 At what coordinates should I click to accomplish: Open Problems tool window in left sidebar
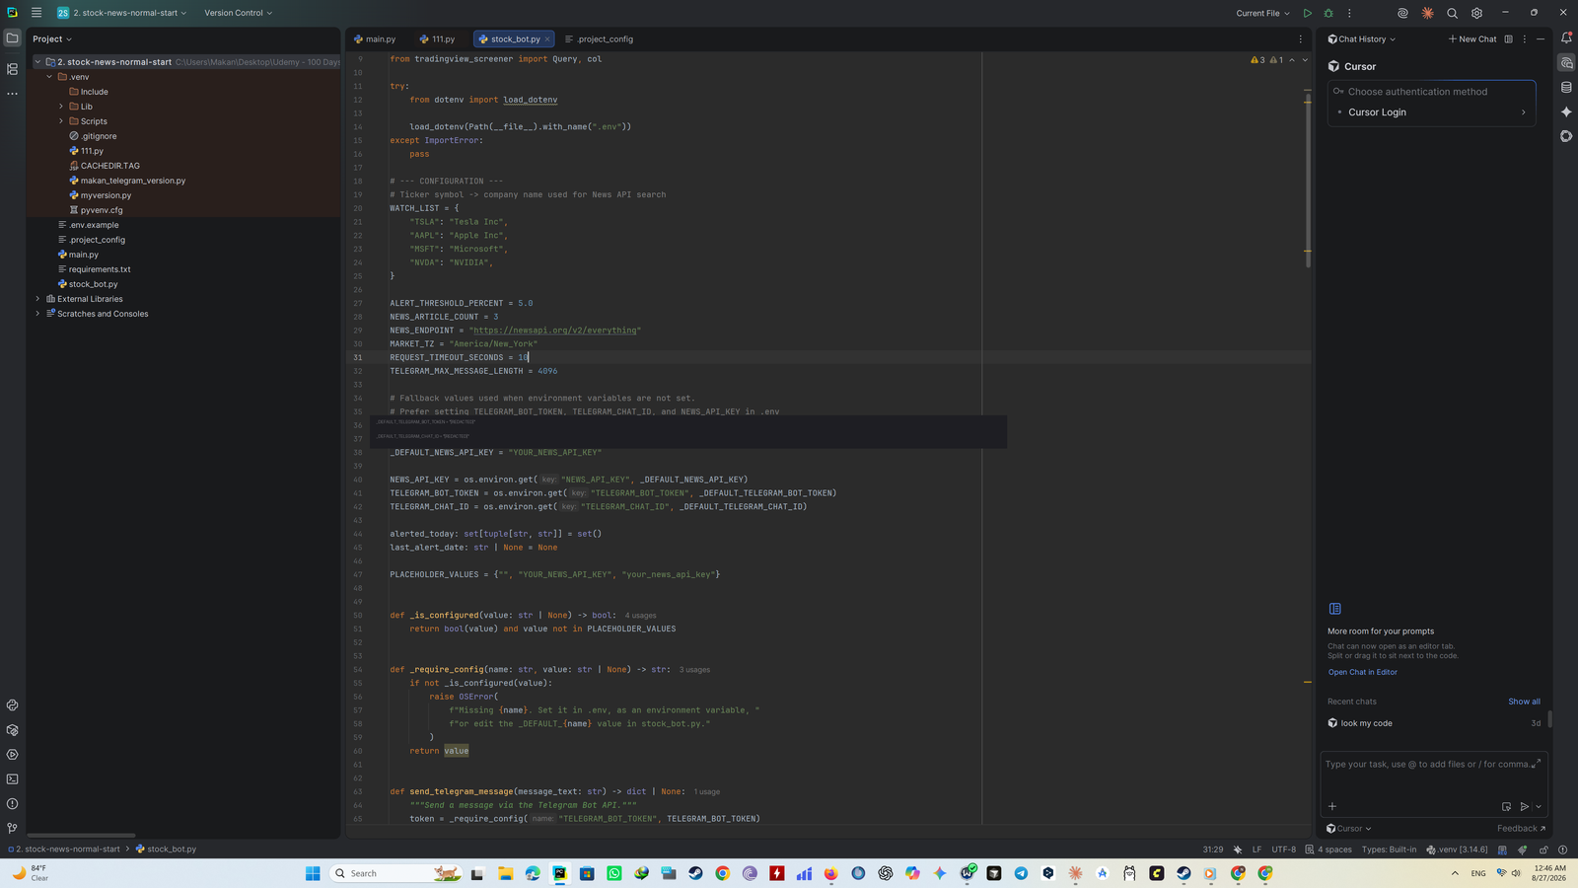pyautogui.click(x=12, y=804)
